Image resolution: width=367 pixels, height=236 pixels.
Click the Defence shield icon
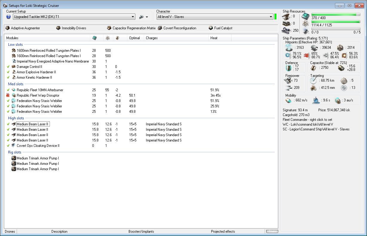(288, 68)
